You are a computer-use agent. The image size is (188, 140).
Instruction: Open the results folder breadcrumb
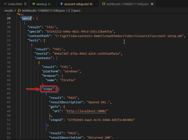8,11
